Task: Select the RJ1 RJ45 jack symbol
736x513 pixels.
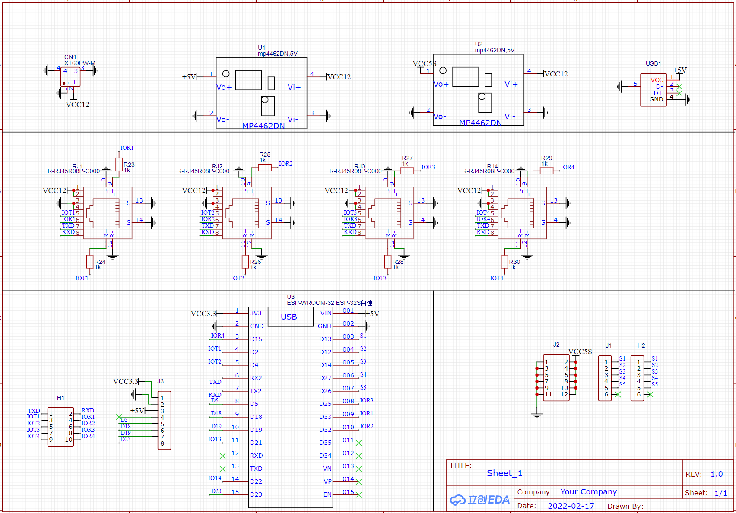Action: coord(108,213)
